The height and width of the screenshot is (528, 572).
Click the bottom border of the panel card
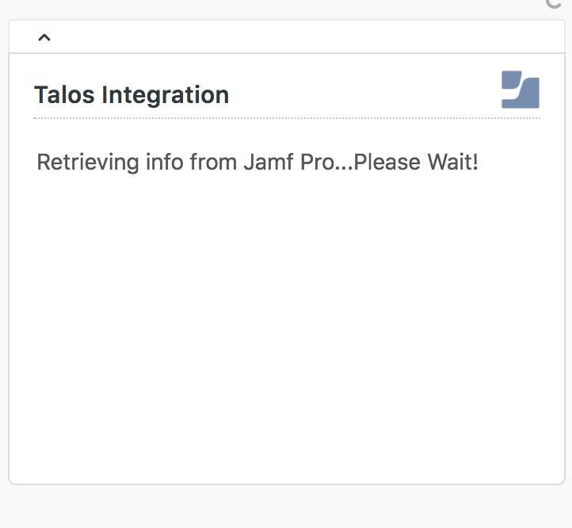coord(287,484)
